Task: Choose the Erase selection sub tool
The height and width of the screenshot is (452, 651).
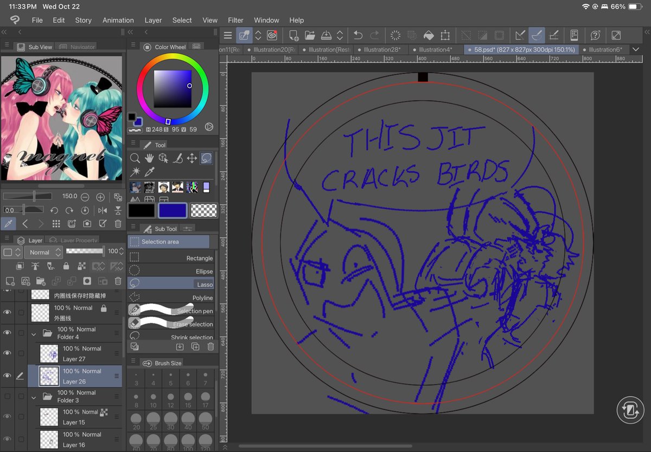Action: pyautogui.click(x=171, y=324)
